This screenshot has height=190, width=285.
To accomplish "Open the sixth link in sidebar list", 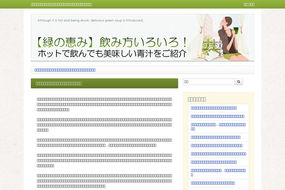I will pos(218,154).
